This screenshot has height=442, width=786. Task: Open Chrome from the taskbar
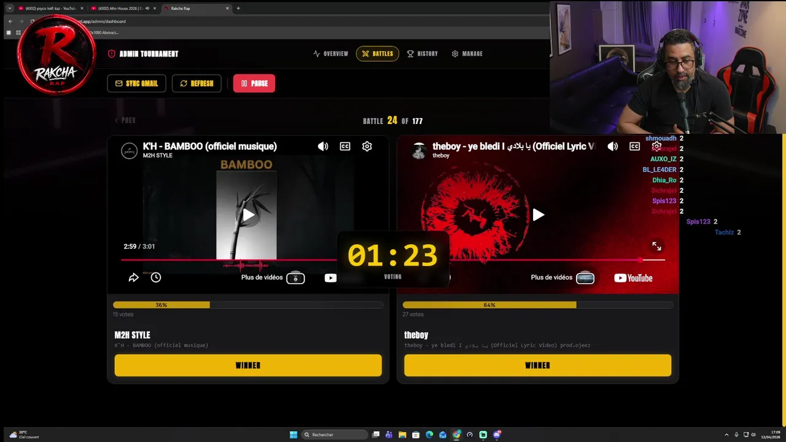[x=456, y=435]
